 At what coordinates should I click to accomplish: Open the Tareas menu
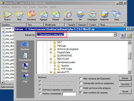point(32,7)
